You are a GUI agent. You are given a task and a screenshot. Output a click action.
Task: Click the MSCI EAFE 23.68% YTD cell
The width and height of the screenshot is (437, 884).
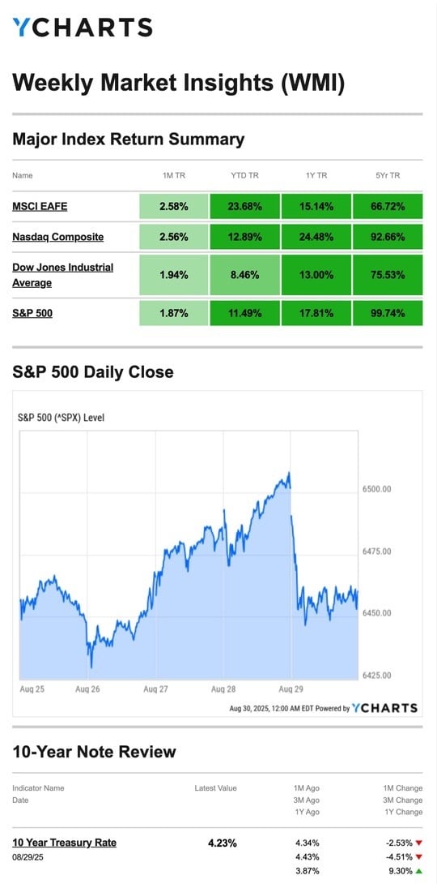pos(244,206)
